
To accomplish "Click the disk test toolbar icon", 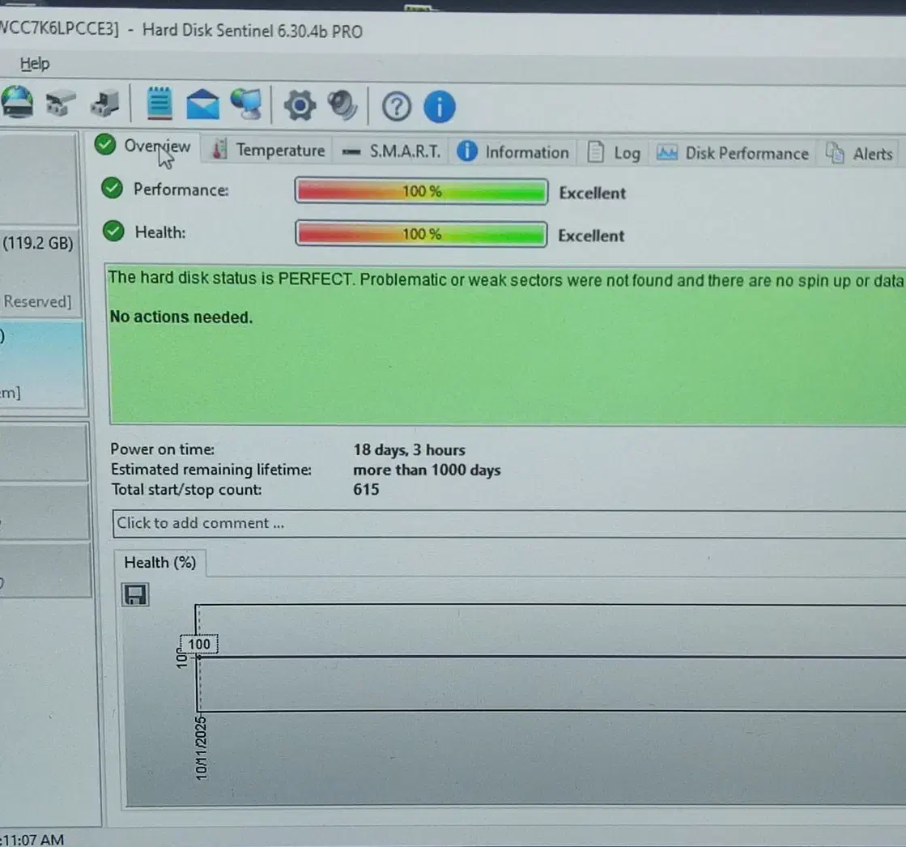I will click(60, 104).
